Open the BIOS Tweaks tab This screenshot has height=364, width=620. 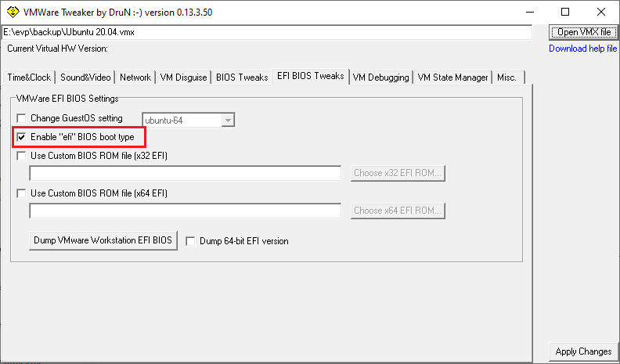click(x=242, y=77)
